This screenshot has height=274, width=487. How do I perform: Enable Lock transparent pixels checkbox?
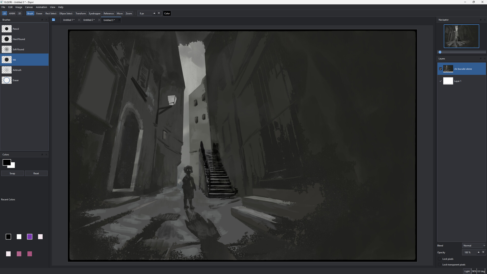tap(440, 265)
